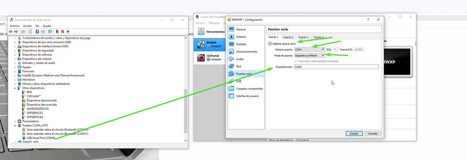Click help question mark in Configuración title bar
This screenshot has width=467, height=160.
368,19
